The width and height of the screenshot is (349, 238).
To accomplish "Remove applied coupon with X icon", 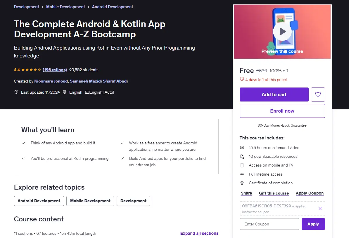I will tap(320, 209).
